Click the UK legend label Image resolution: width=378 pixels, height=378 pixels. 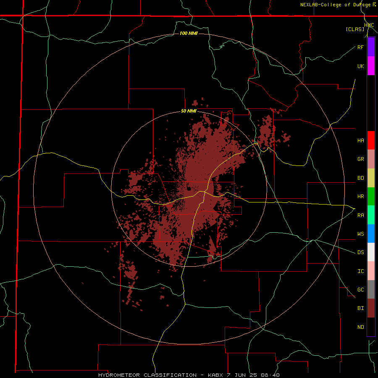[360, 66]
